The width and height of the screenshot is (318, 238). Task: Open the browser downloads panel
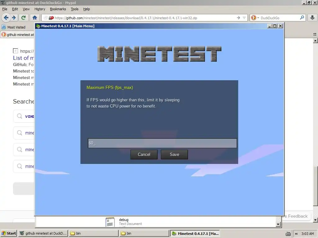click(312, 18)
